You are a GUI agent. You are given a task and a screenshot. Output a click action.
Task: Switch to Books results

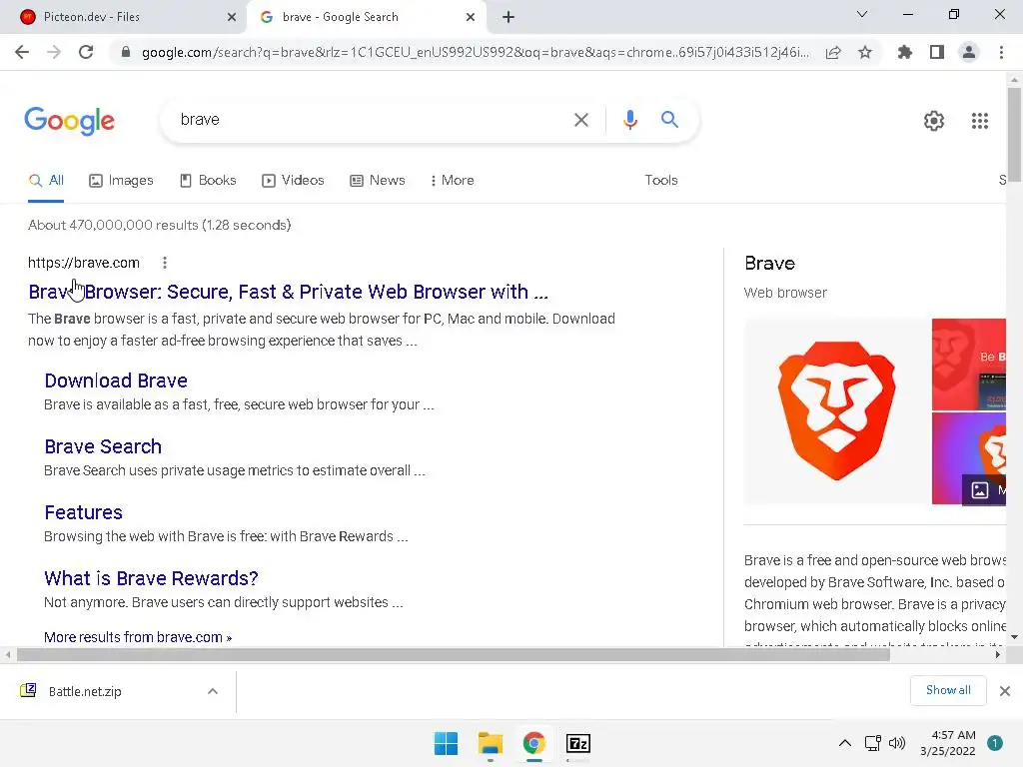tap(208, 180)
